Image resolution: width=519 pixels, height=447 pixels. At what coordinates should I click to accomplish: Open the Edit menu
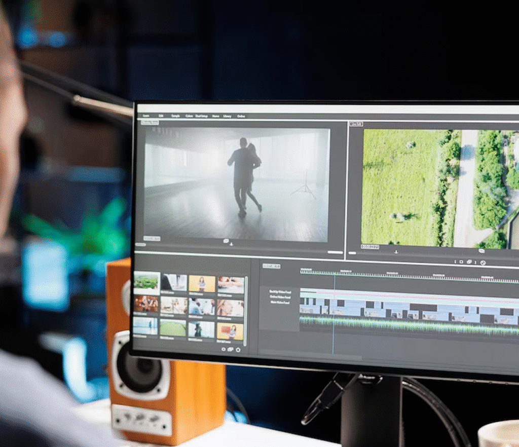(x=160, y=116)
